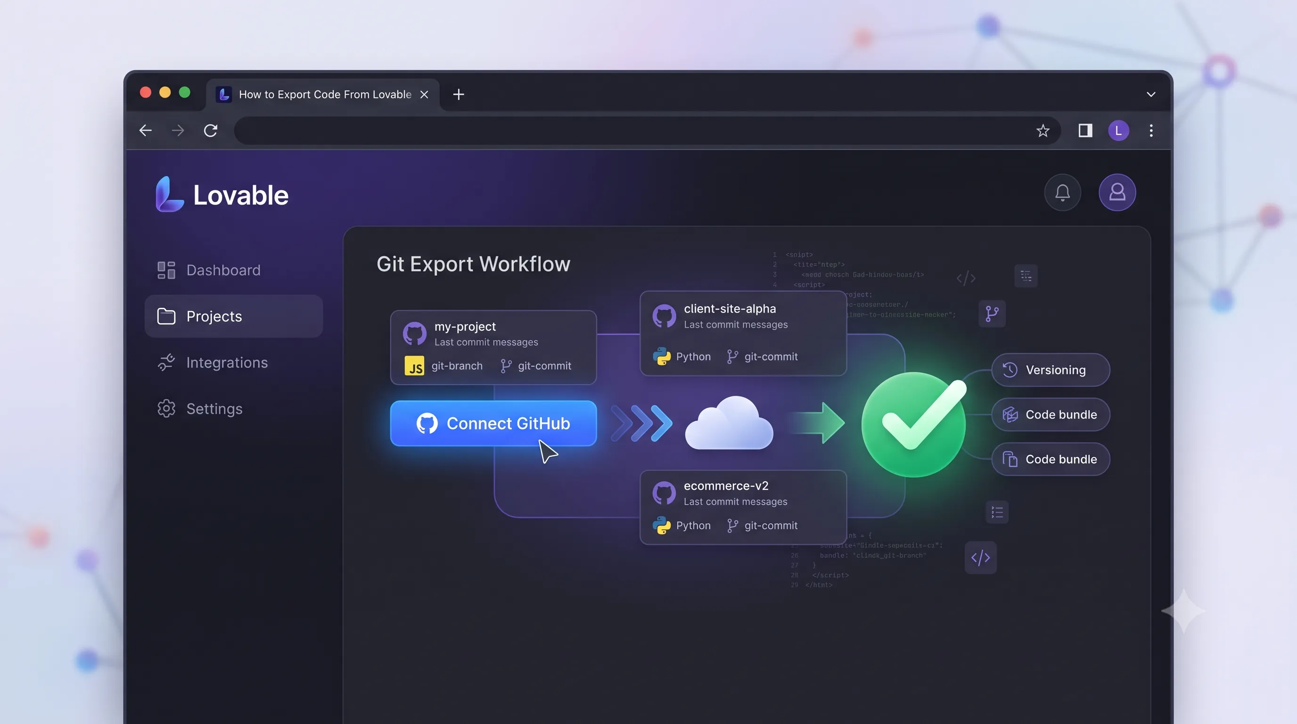Click git-commit branch icon on my-project
This screenshot has width=1297, height=724.
pos(506,366)
